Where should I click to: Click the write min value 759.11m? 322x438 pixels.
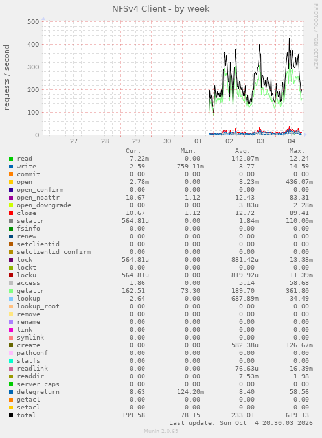tap(190, 167)
